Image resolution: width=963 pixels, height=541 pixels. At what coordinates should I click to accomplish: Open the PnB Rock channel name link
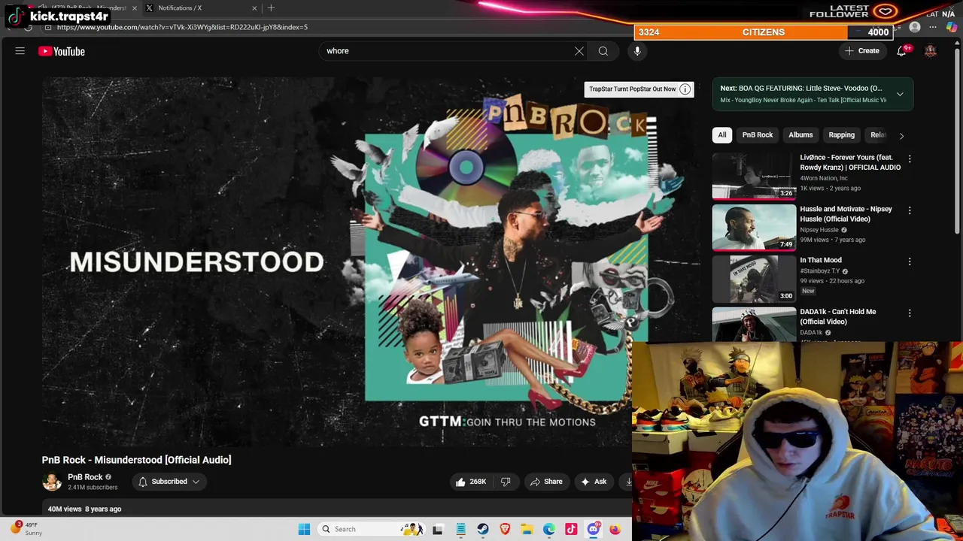pyautogui.click(x=85, y=477)
